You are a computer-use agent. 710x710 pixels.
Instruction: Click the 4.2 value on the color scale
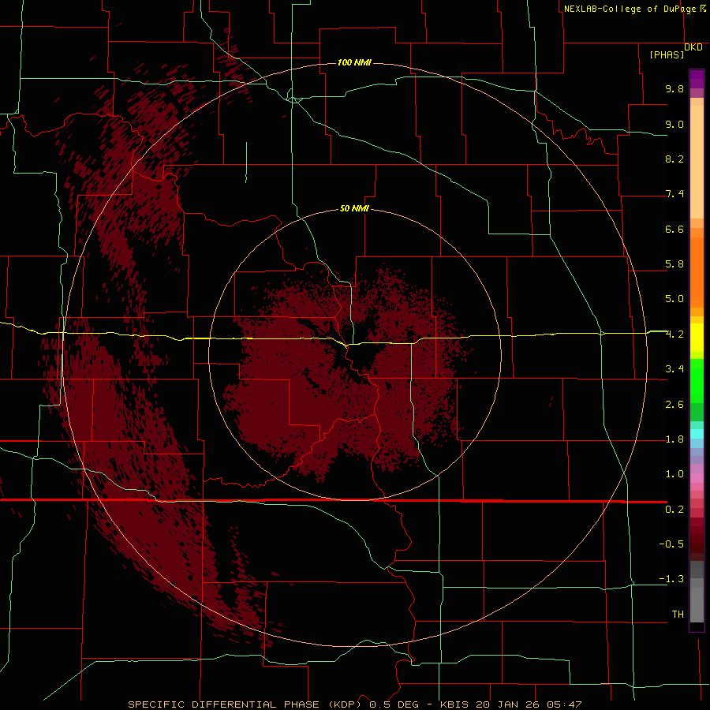click(x=674, y=334)
